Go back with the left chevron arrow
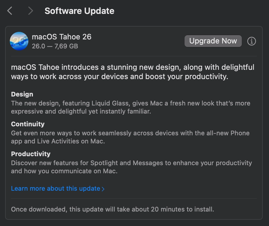 pyautogui.click(x=10, y=11)
